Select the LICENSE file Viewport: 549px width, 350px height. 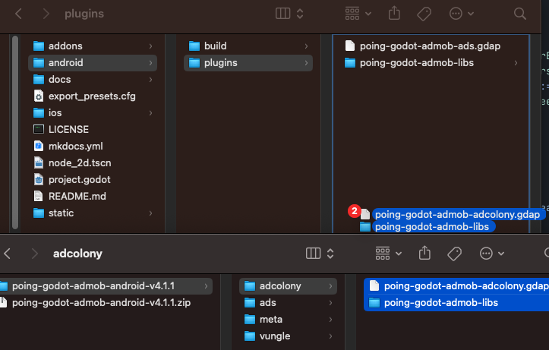pyautogui.click(x=93, y=130)
